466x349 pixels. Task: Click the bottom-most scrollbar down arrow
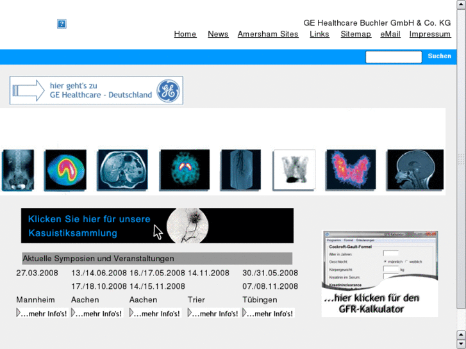[x=461, y=344]
